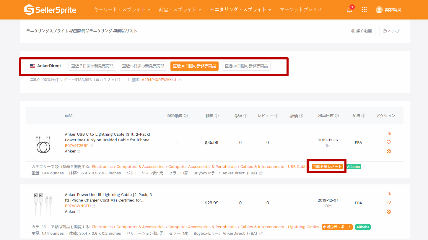Click the SellerSprite logo
This screenshot has height=240, width=428.
click(50, 10)
